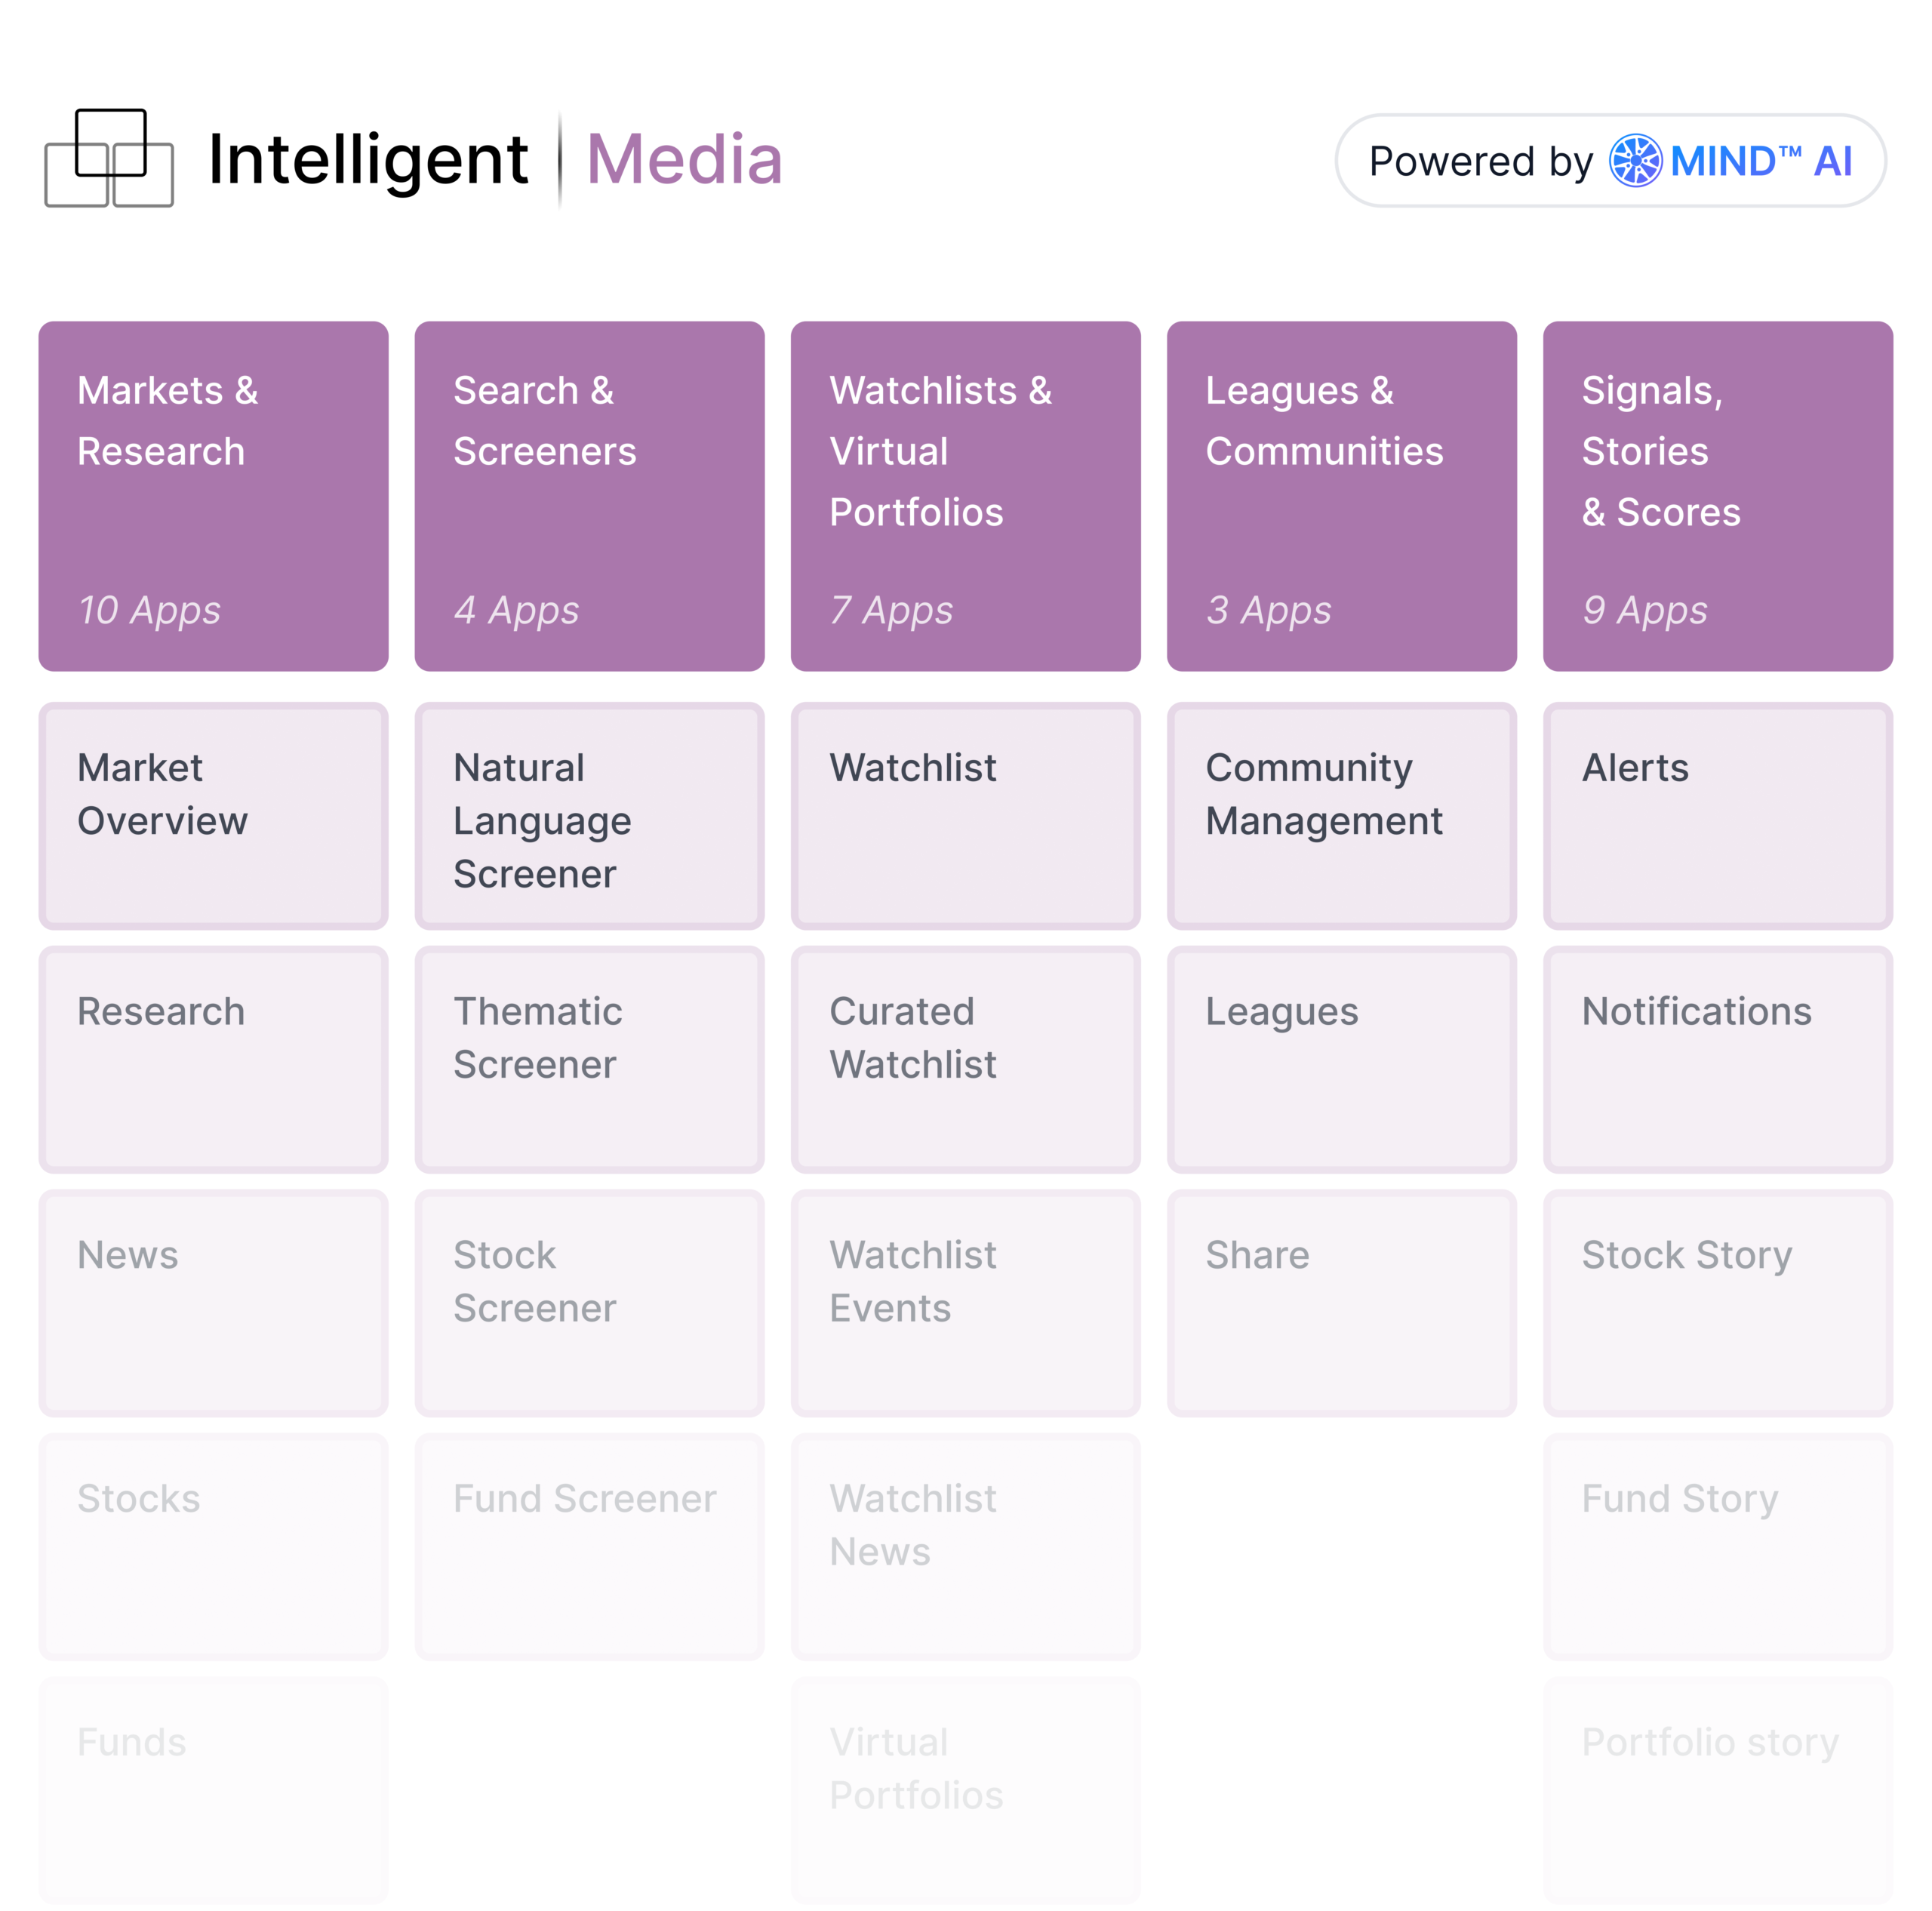Open Watchlists & Virtual Portfolios category
This screenshot has width=1932, height=1911.
[965, 496]
